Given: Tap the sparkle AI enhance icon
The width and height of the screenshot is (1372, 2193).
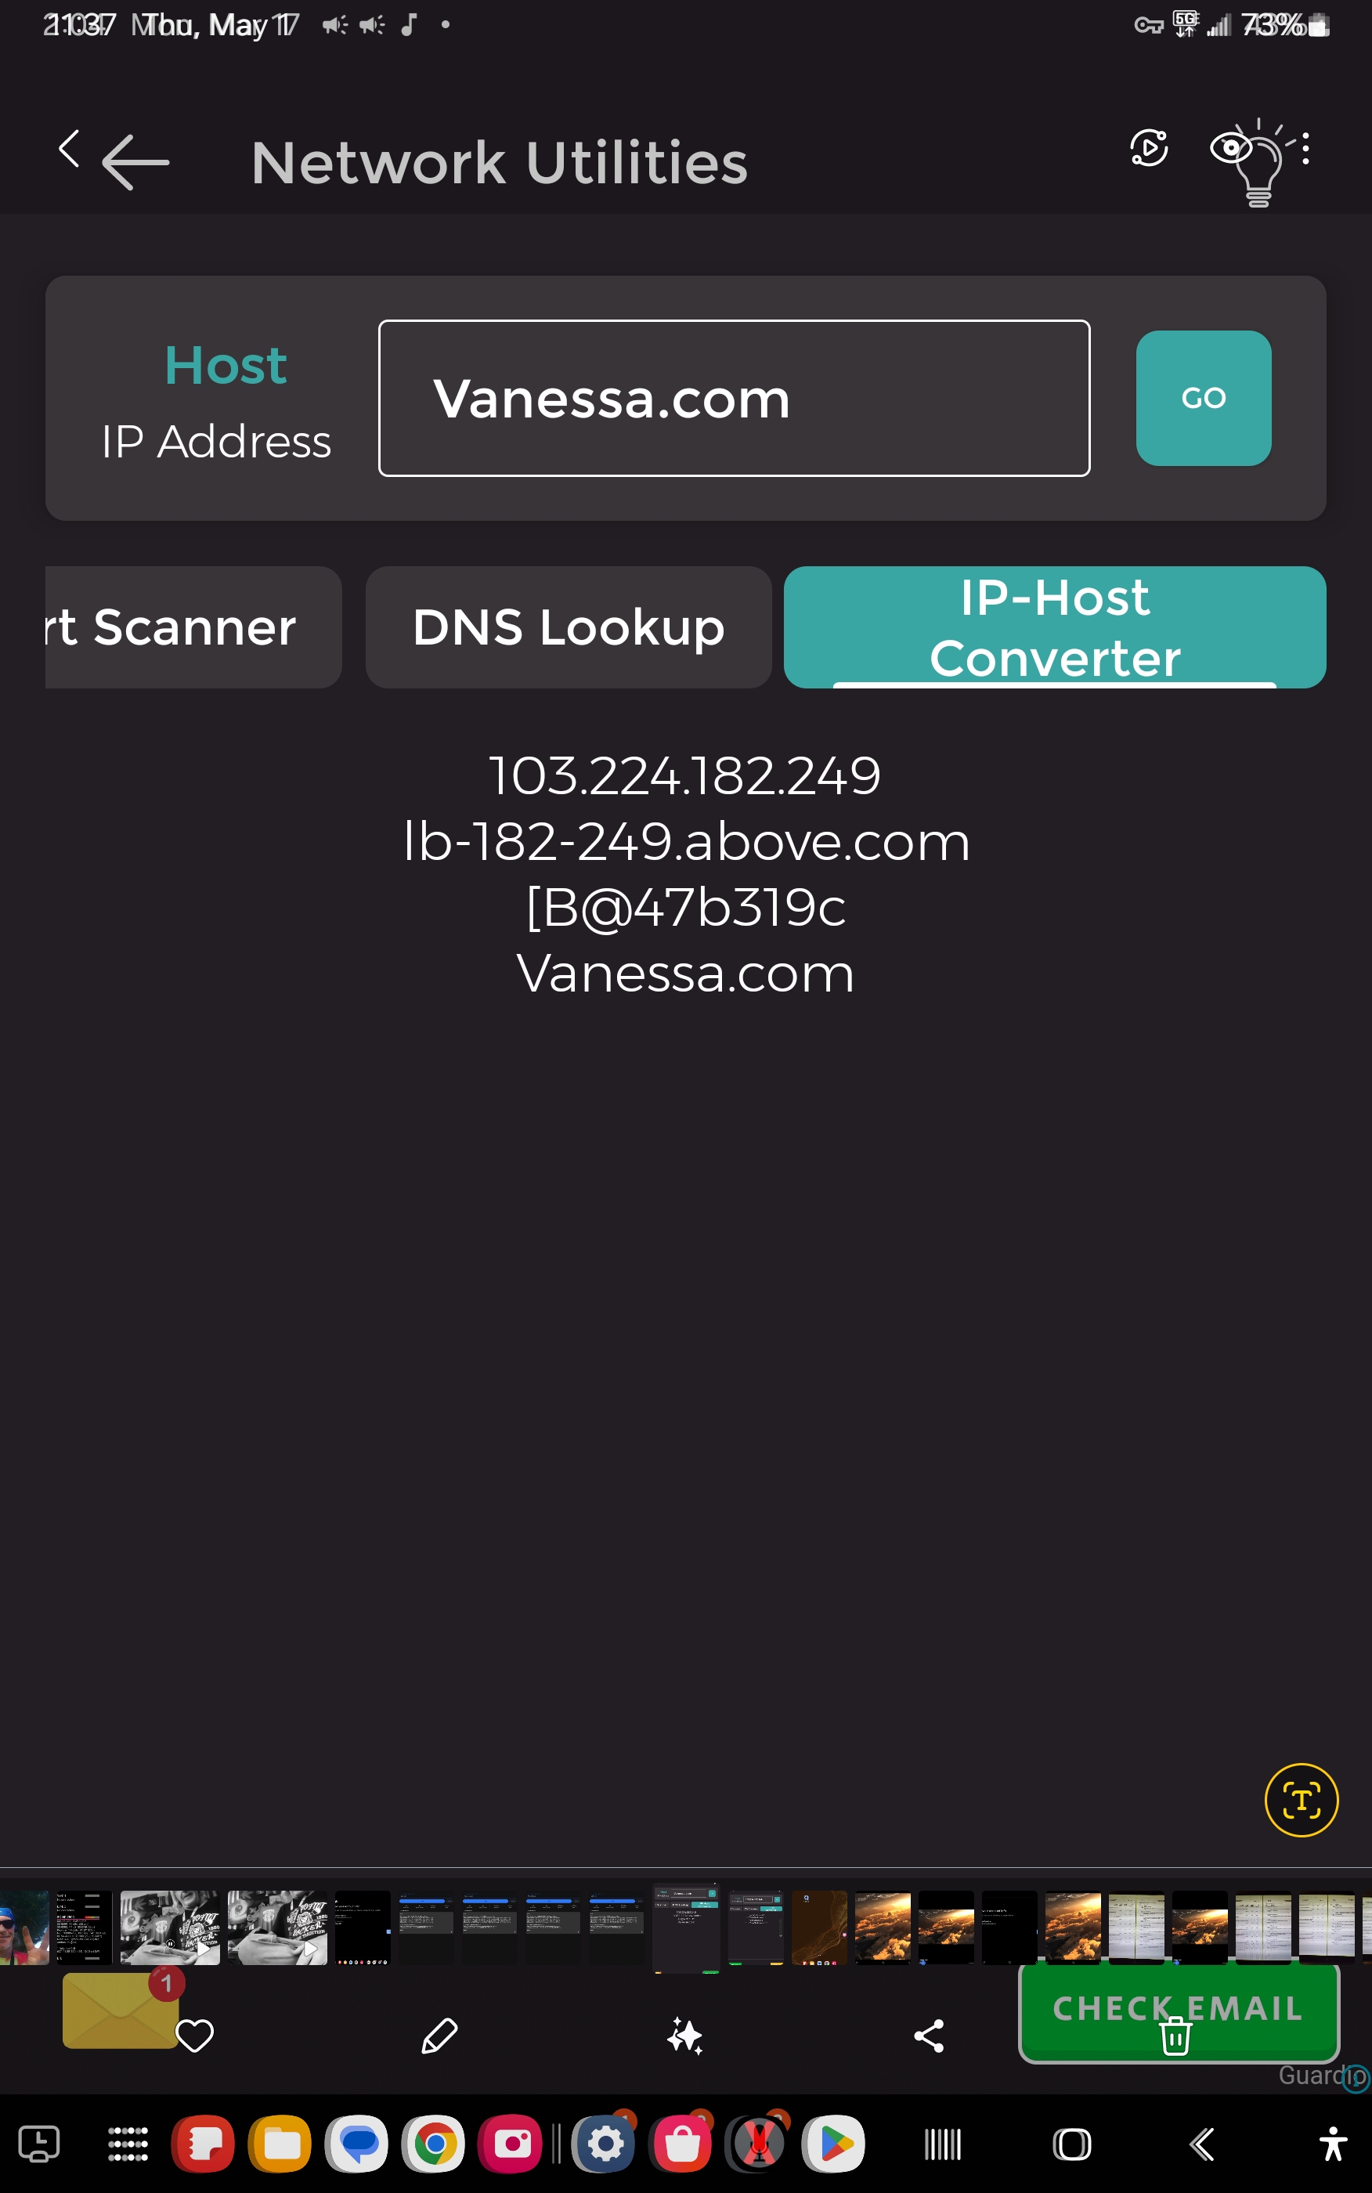Looking at the screenshot, I should click(x=684, y=2036).
